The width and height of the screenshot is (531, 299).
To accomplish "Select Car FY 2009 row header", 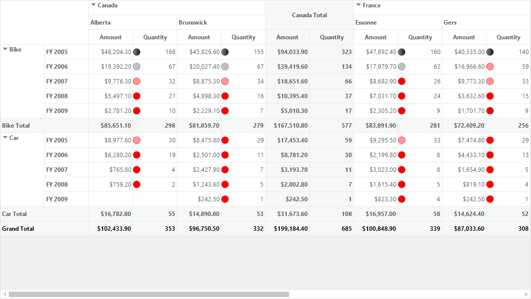I will pyautogui.click(x=66, y=199).
